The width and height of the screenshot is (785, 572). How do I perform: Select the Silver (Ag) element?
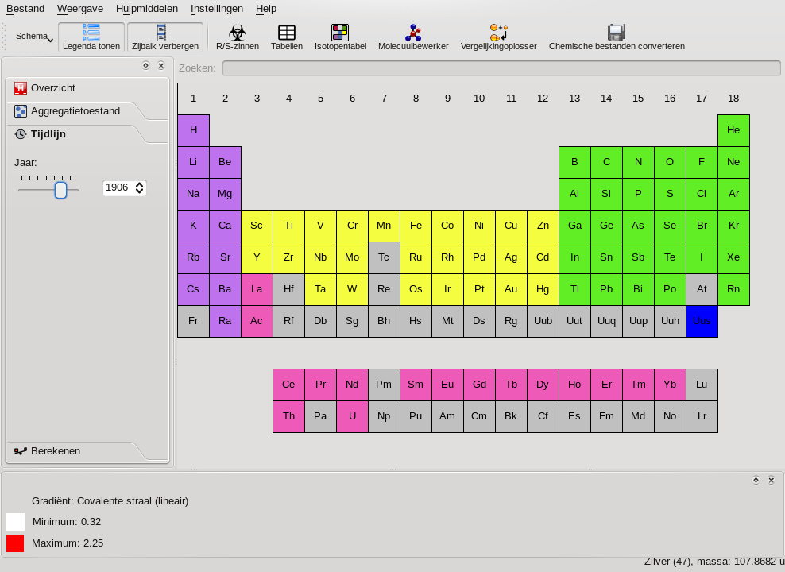pyautogui.click(x=511, y=257)
